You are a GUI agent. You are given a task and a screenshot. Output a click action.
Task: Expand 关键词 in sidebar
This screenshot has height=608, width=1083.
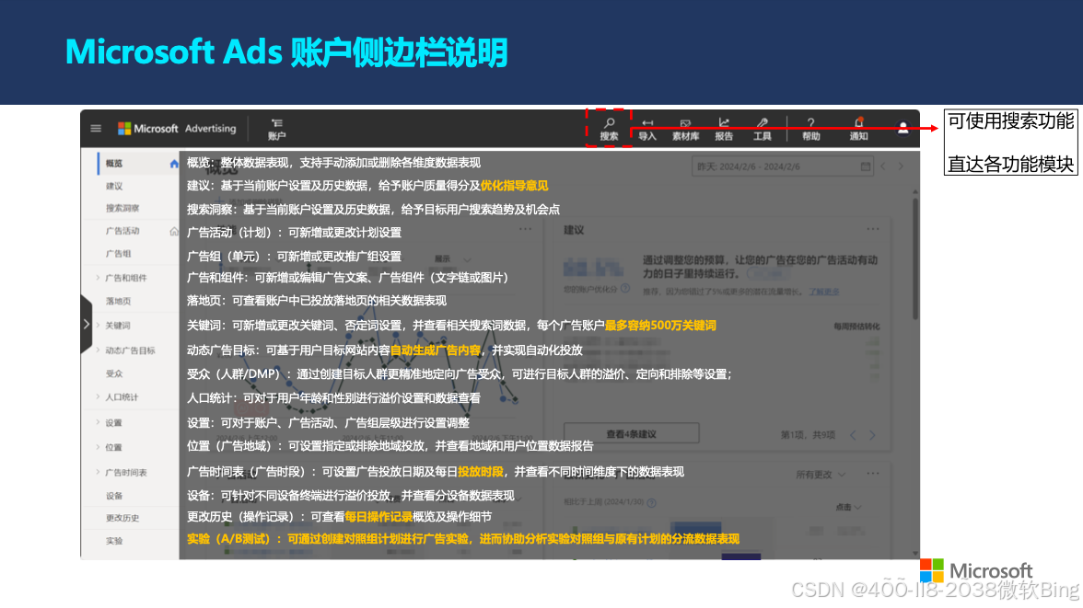coord(98,325)
